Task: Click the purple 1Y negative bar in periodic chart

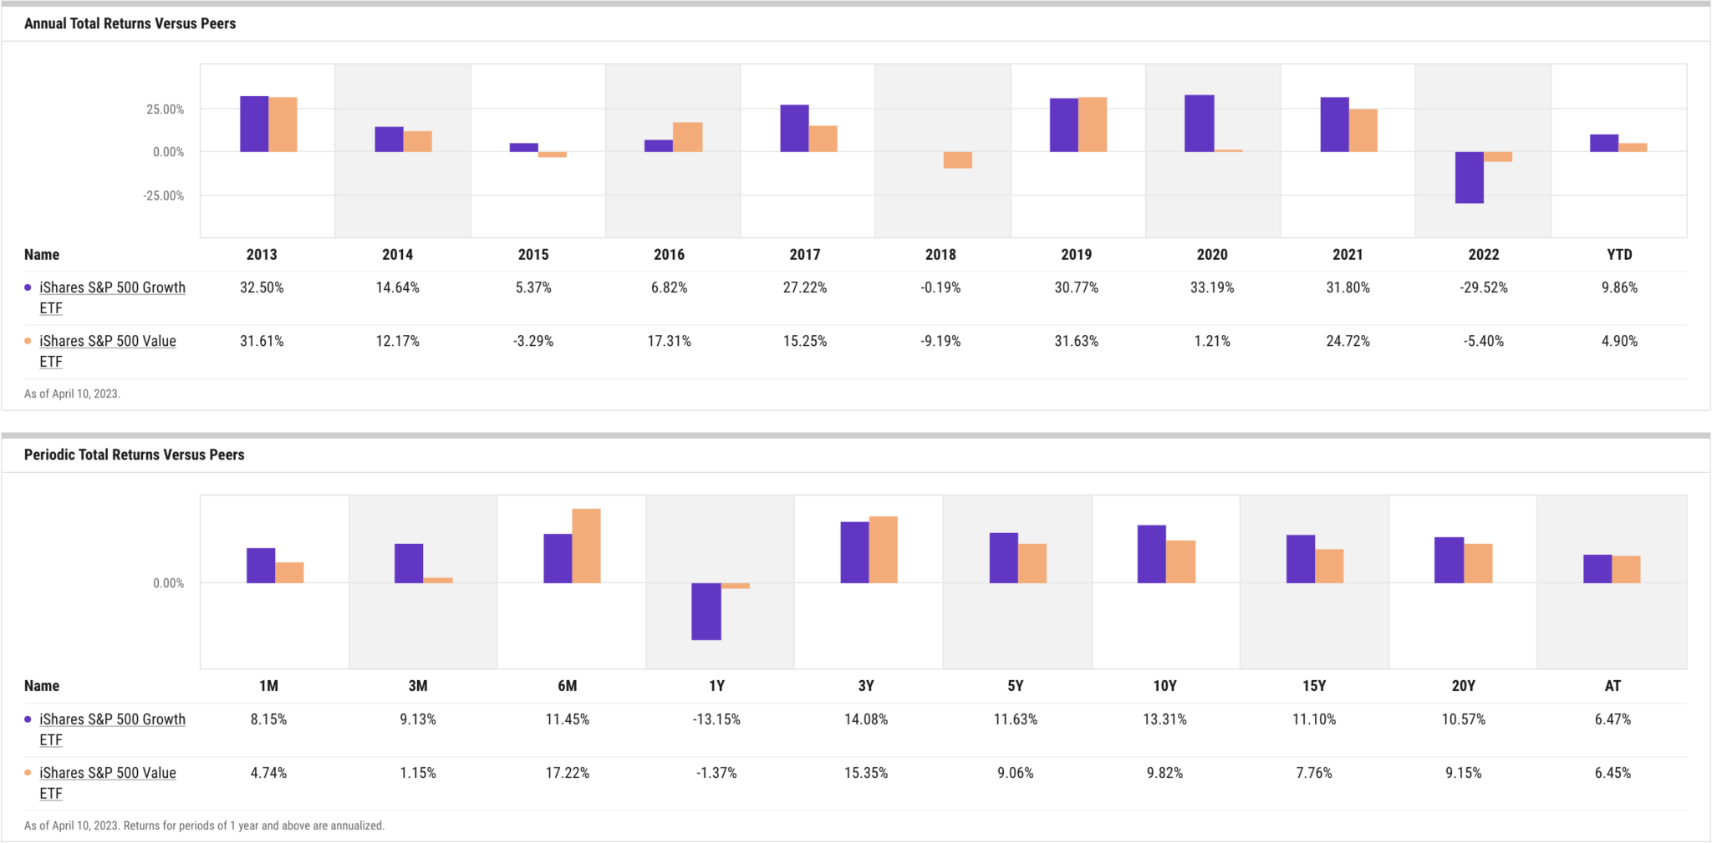Action: [706, 612]
